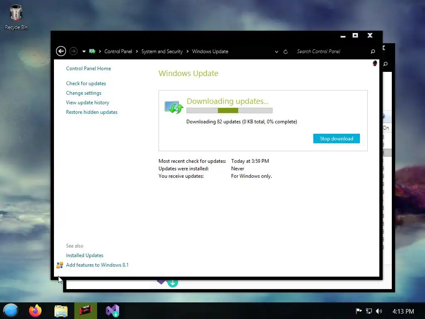
Task: Minimize the Windows Update window
Action: [x=343, y=36]
